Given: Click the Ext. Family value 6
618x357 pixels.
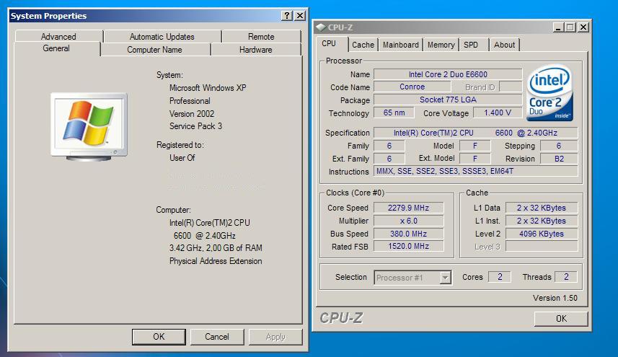Looking at the screenshot, I should 389,159.
